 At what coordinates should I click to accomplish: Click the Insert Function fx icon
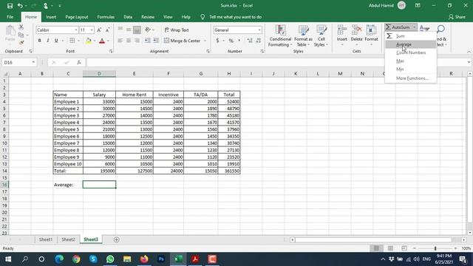coord(79,62)
